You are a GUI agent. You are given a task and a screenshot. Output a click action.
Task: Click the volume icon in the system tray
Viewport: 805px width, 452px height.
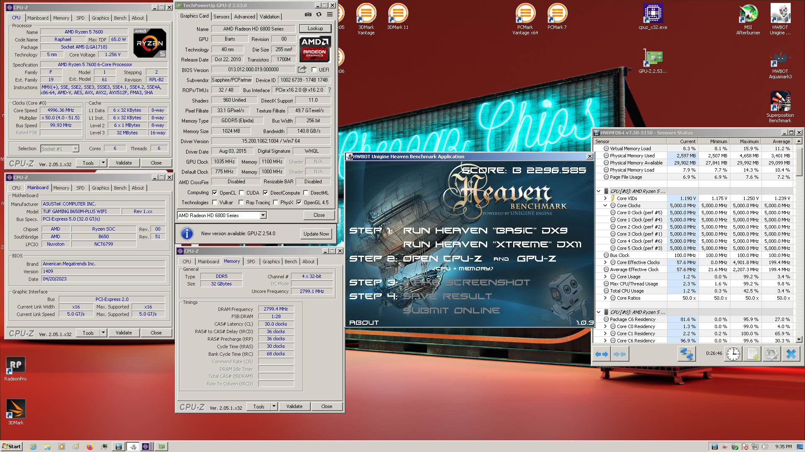pos(765,447)
